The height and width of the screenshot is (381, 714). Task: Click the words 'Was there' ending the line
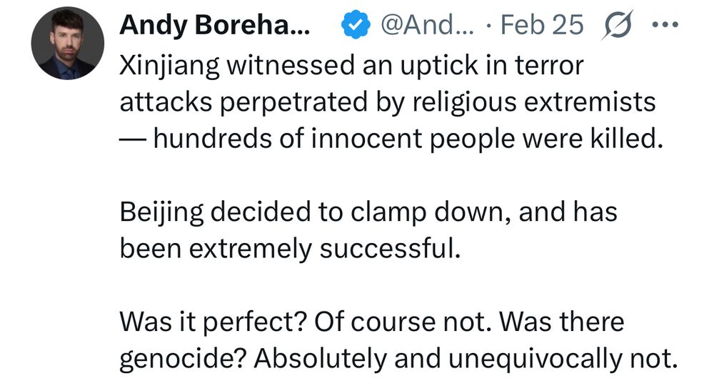(562, 322)
